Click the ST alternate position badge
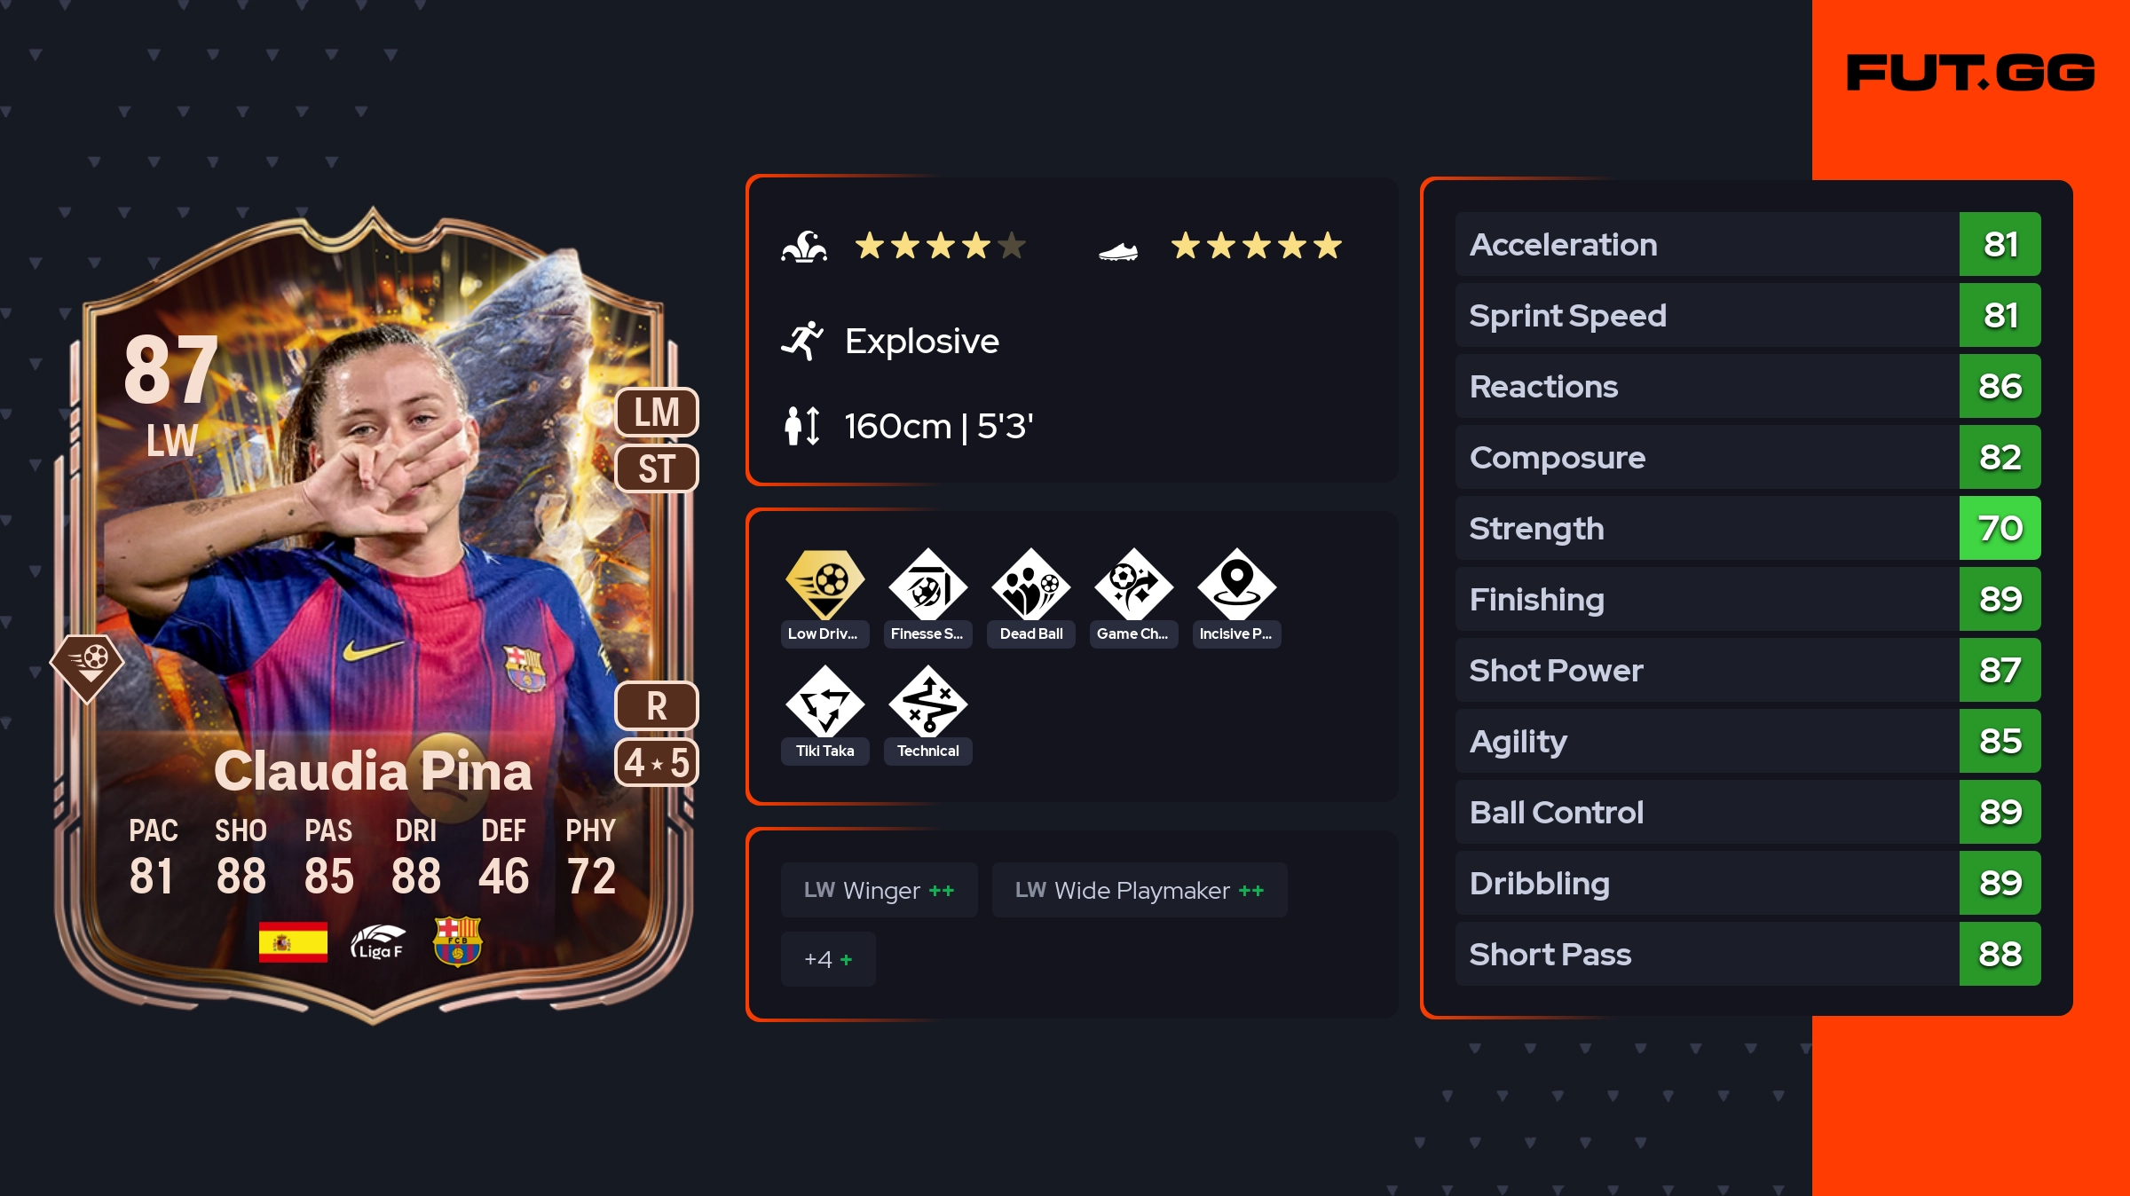The image size is (2130, 1196). (657, 468)
